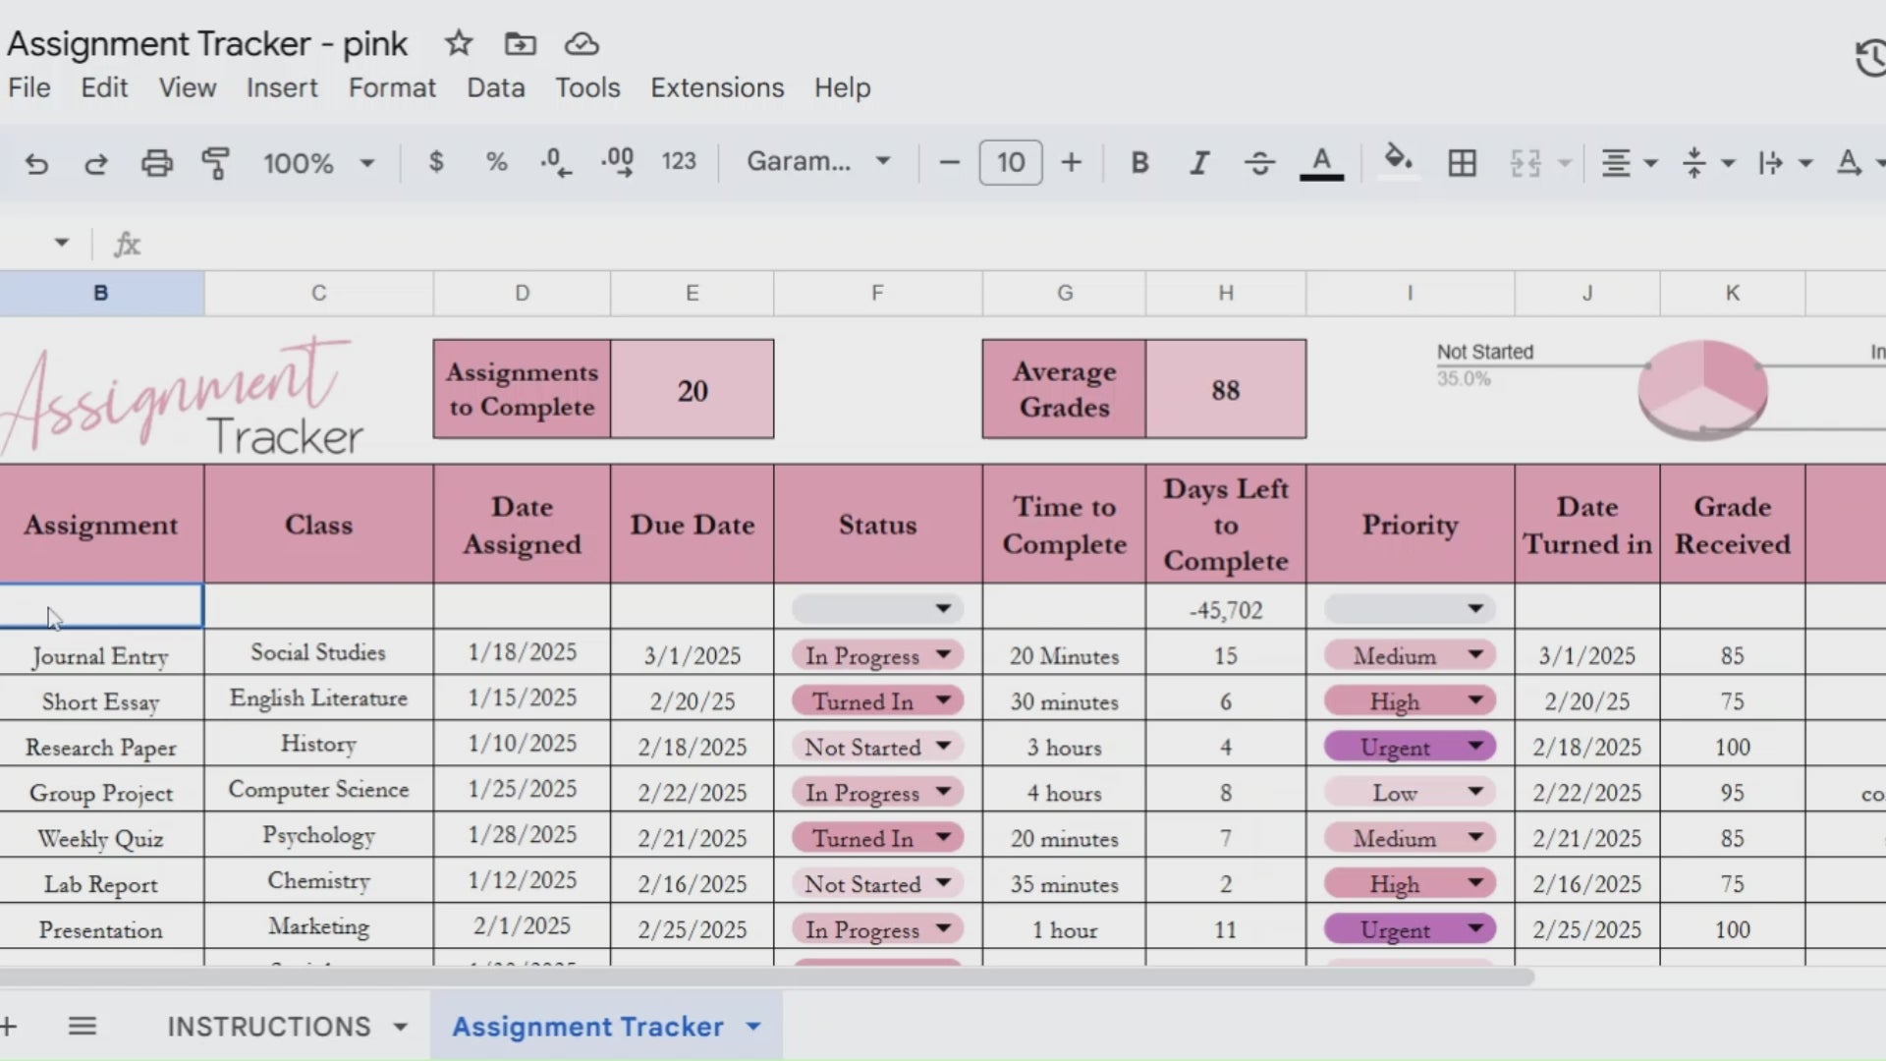Click the all sheets list button
Screen dimensions: 1886x1061
tap(83, 1026)
